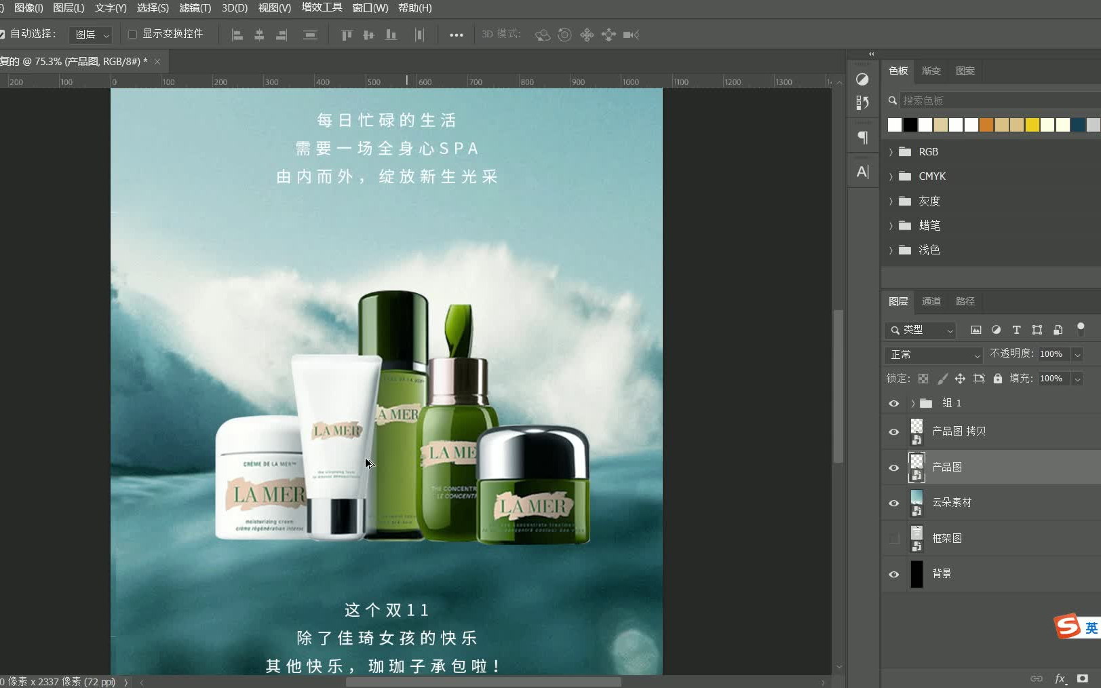
Task: Open the fx layer style menu
Action: coord(1060,679)
